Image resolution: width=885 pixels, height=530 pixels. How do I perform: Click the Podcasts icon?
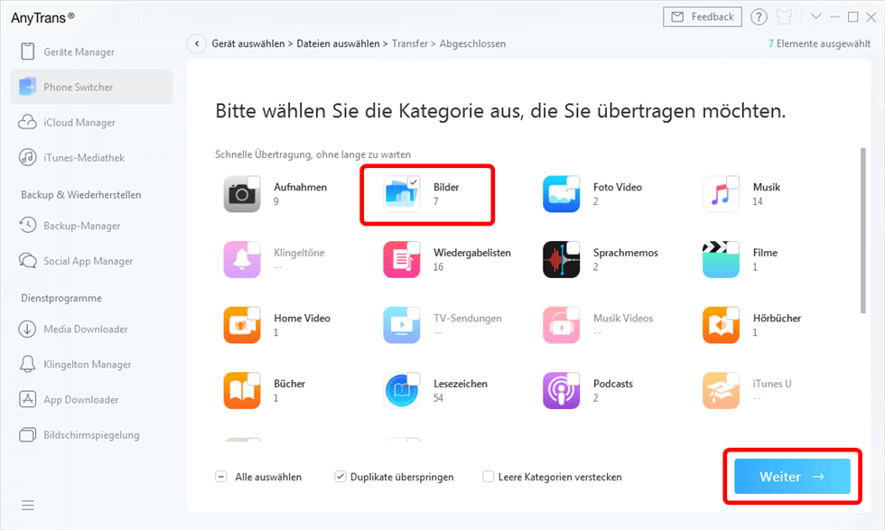tap(561, 391)
